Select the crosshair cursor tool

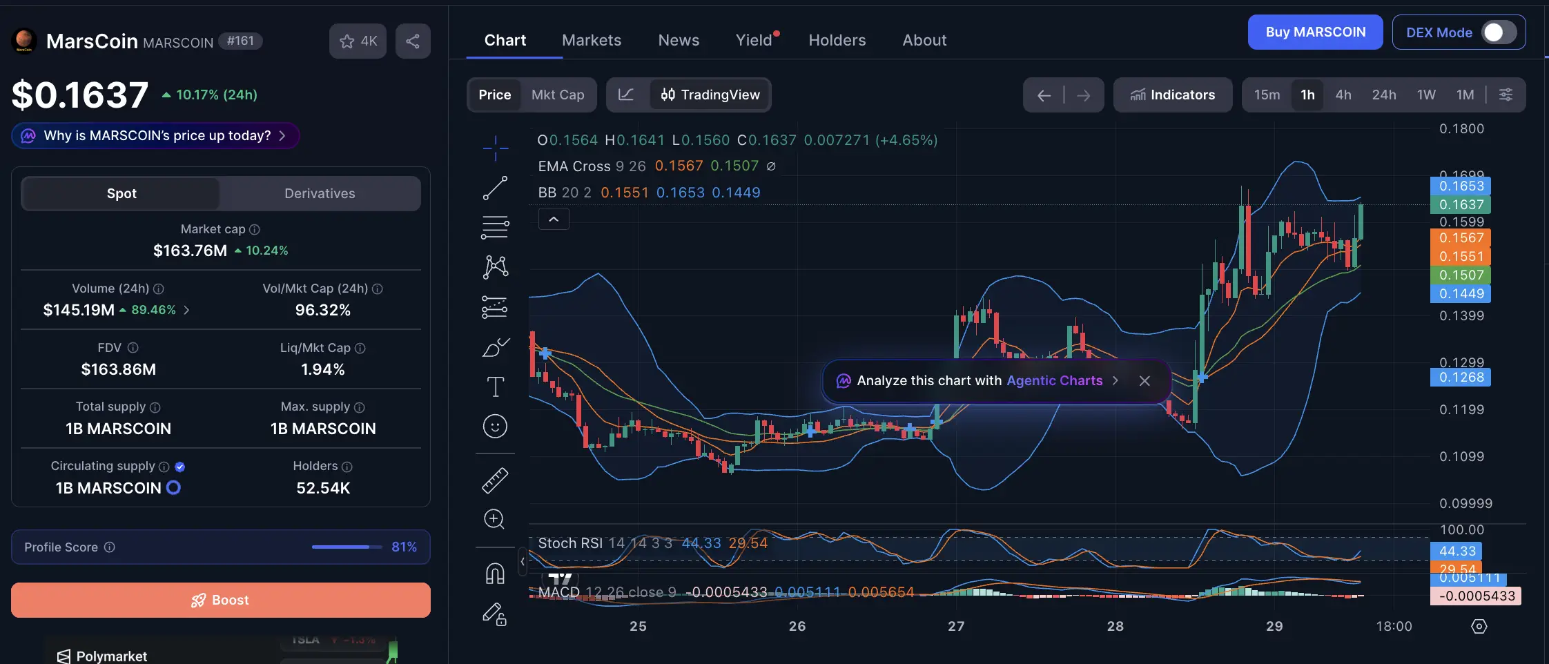pyautogui.click(x=495, y=148)
